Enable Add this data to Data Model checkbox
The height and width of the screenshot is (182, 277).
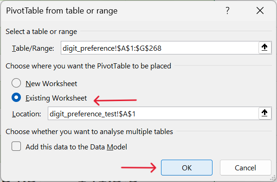[x=16, y=146]
